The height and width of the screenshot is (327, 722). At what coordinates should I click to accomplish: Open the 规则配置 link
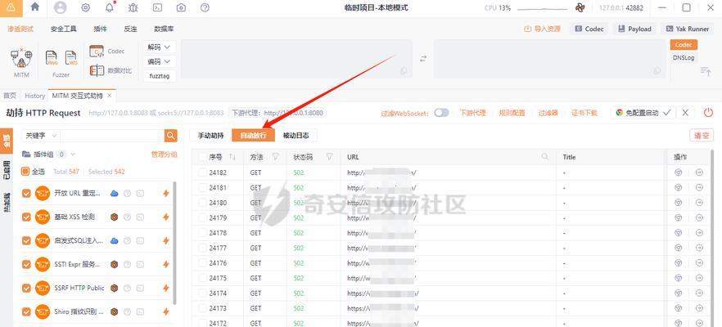tap(512, 113)
